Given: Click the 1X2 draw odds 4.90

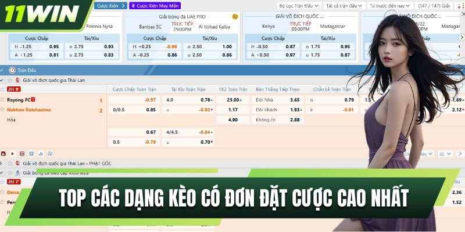Looking at the screenshot, I should click(x=233, y=119).
